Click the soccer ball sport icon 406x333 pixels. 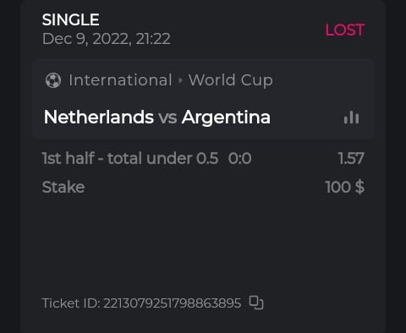(x=53, y=80)
